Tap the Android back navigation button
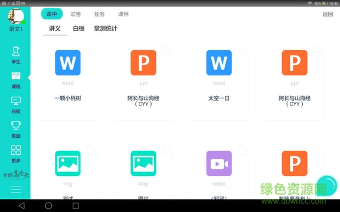 [x=21, y=206]
